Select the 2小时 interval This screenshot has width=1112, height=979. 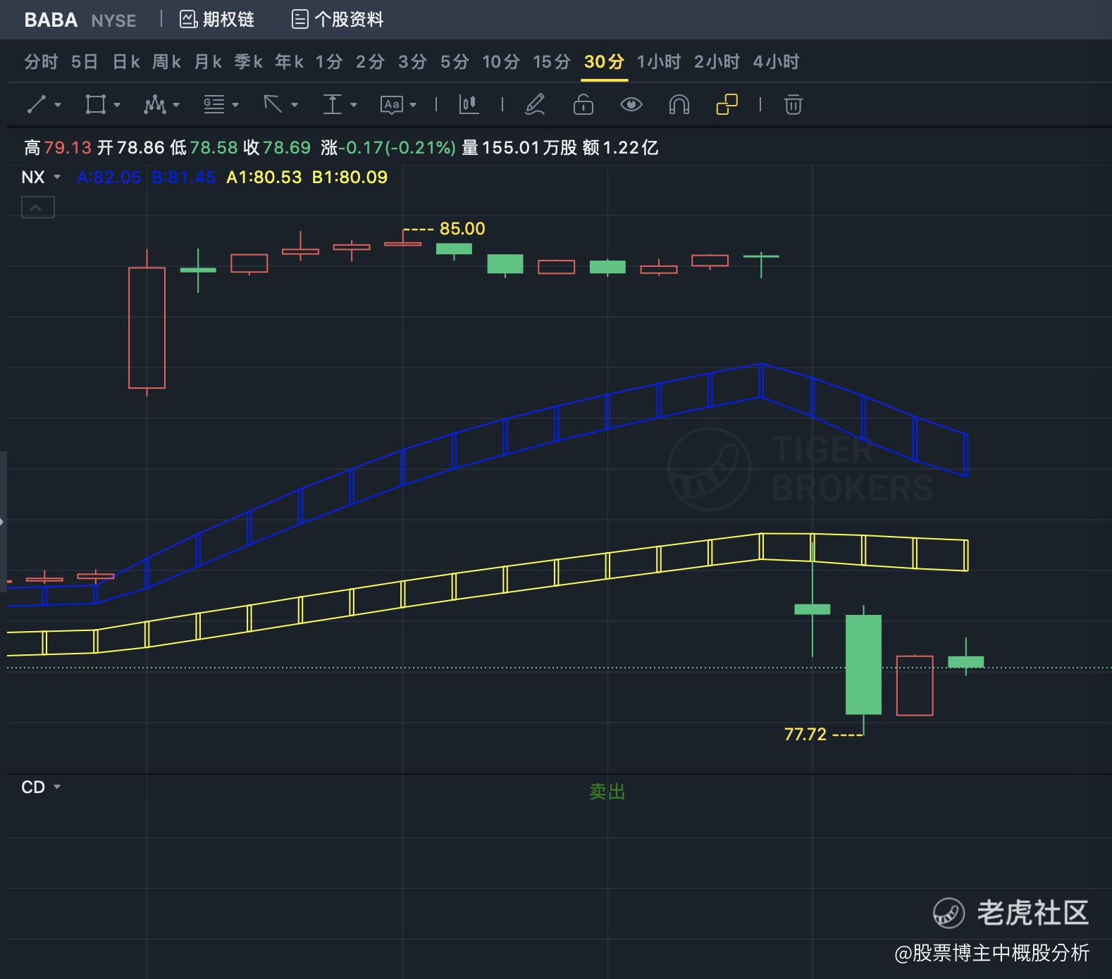(x=717, y=62)
